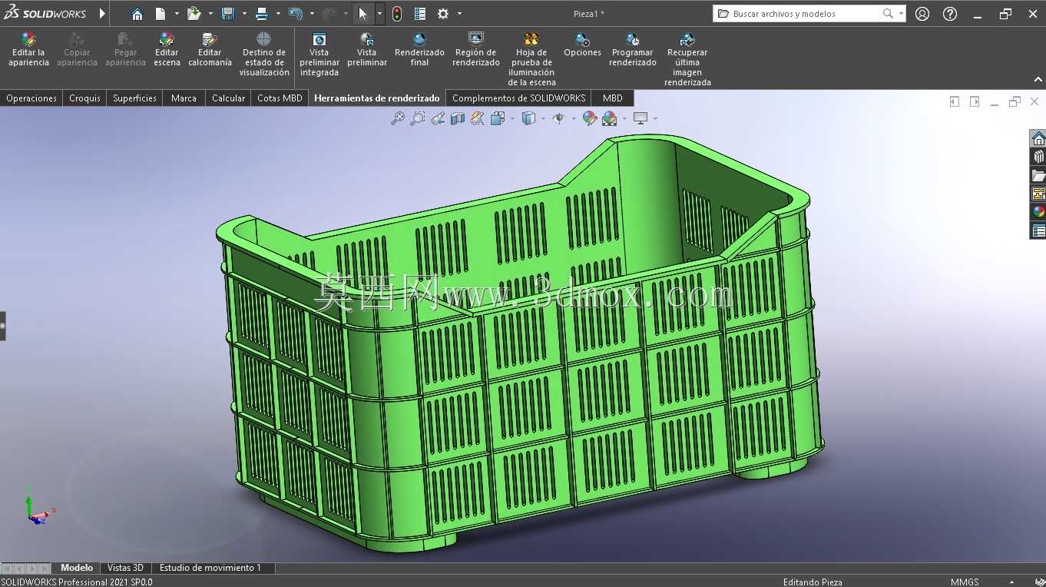Open Cotas MBD tab
1046x587 pixels.
tap(280, 98)
